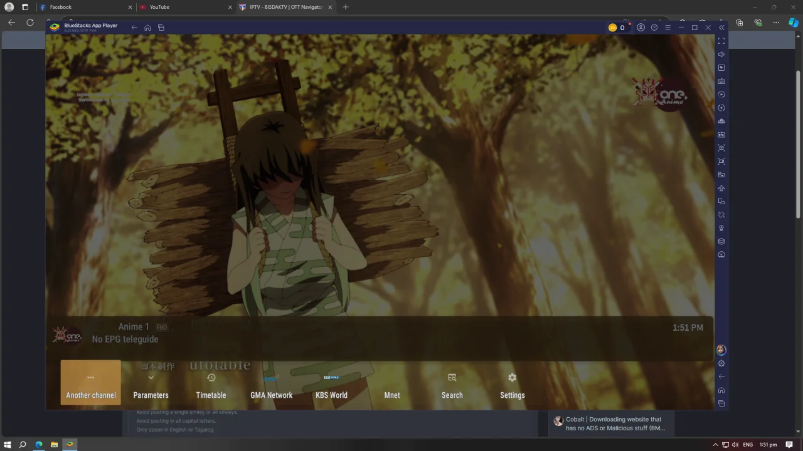This screenshot has height=451, width=803.
Task: Open the BlueStacks account profile icon
Action: pos(641,28)
